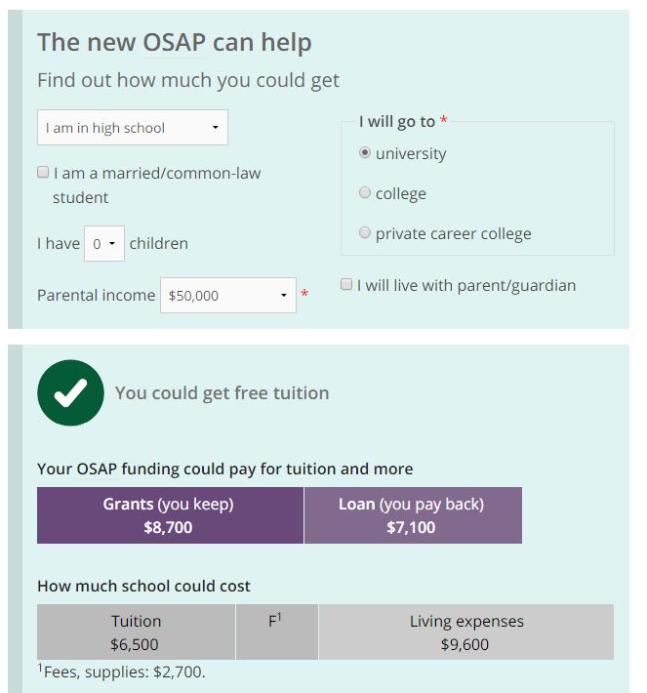Choose the college radio option
Screen dimensions: 647x693
(365, 192)
